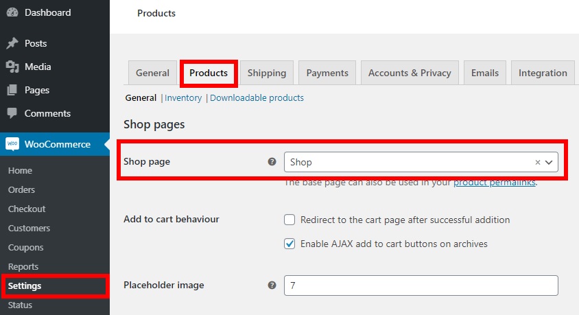This screenshot has width=579, height=315.
Task: Go to Accounts & Privacy tab
Action: pyautogui.click(x=410, y=73)
